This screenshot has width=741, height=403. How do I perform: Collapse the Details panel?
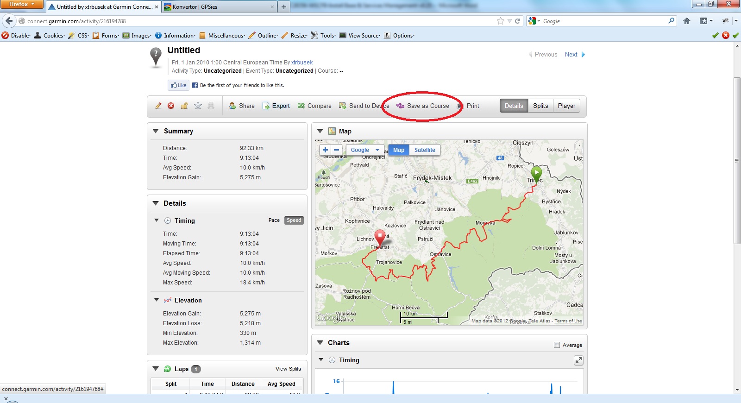(x=156, y=203)
